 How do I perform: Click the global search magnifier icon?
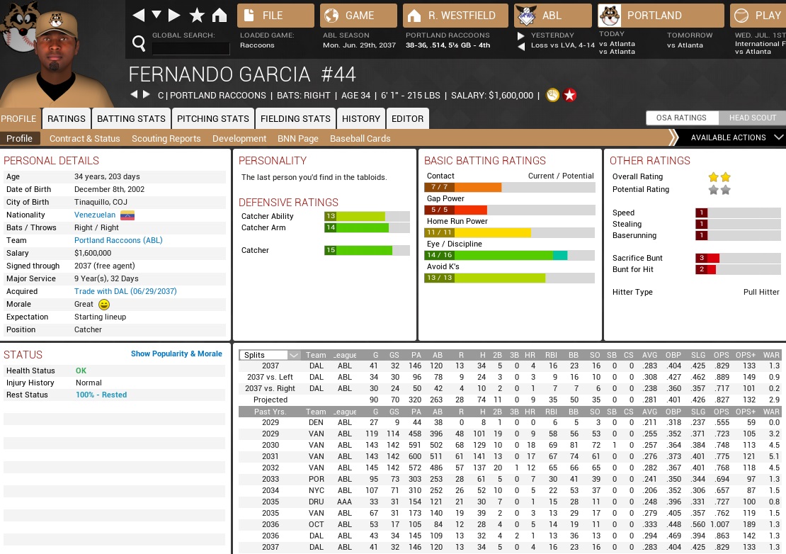(139, 45)
